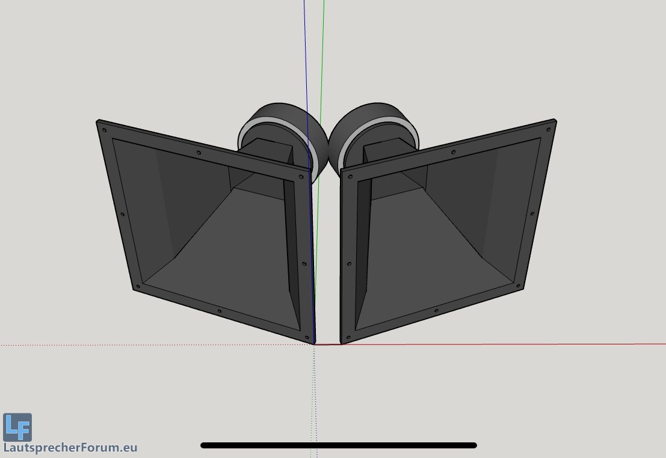Click the right horn's bottom-right corner screw hole
Viewport: 666px width, 458px height.
(519, 285)
